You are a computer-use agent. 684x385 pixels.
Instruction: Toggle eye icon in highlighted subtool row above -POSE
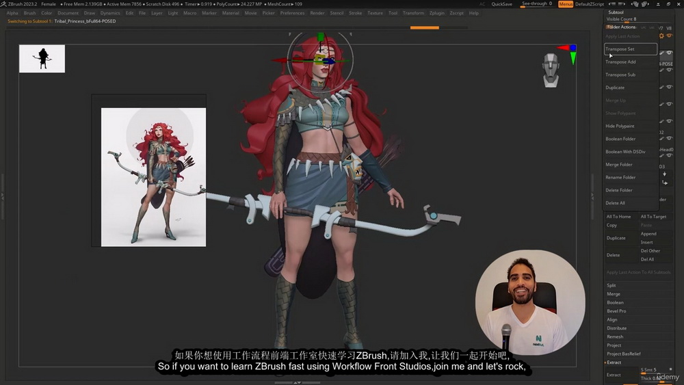[x=669, y=53]
